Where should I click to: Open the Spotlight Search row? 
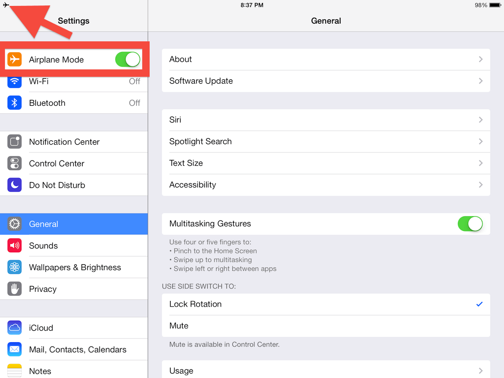326,141
